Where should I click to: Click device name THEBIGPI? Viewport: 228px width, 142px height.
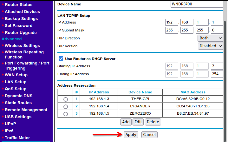[140, 99]
